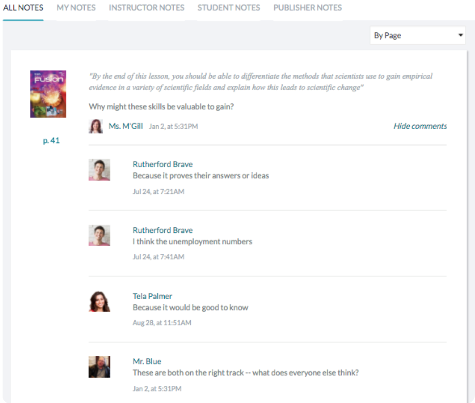Show the Publisher Notes tab

point(307,8)
